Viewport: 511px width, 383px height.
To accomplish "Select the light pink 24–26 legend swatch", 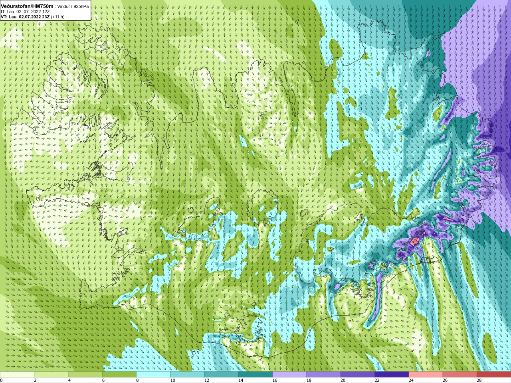I will click(x=426, y=375).
